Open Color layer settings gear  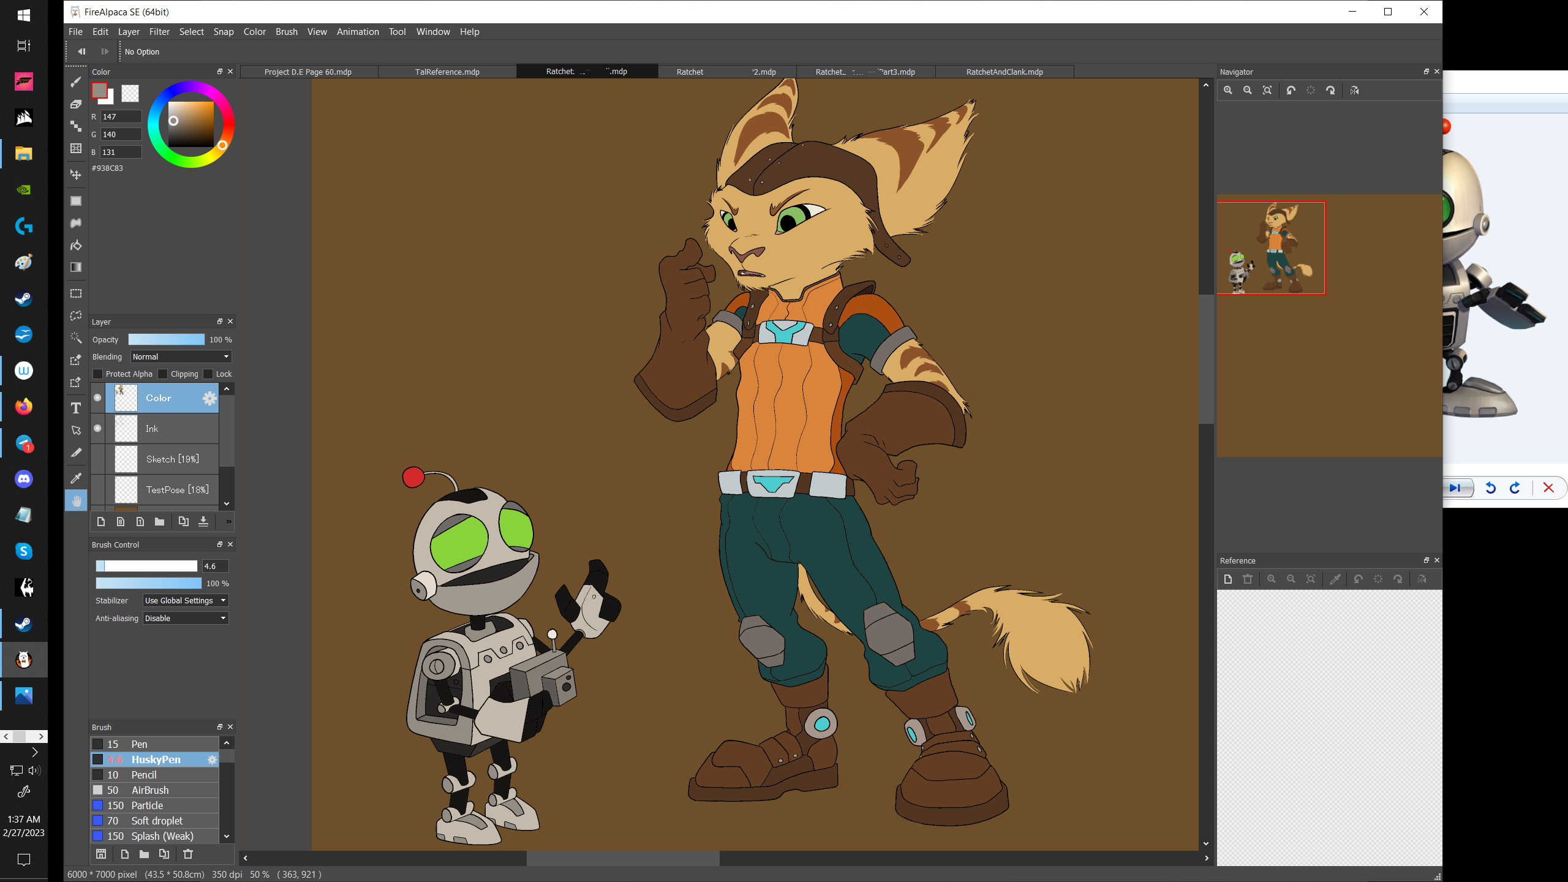pos(209,398)
